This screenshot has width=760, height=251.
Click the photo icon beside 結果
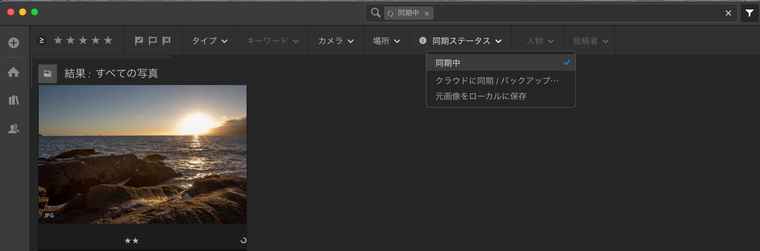click(48, 74)
